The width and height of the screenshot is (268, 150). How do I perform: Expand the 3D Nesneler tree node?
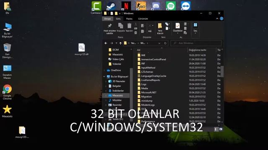click(106, 81)
